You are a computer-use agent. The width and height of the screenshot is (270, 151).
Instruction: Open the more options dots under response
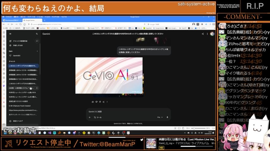pyautogui.click(x=107, y=102)
